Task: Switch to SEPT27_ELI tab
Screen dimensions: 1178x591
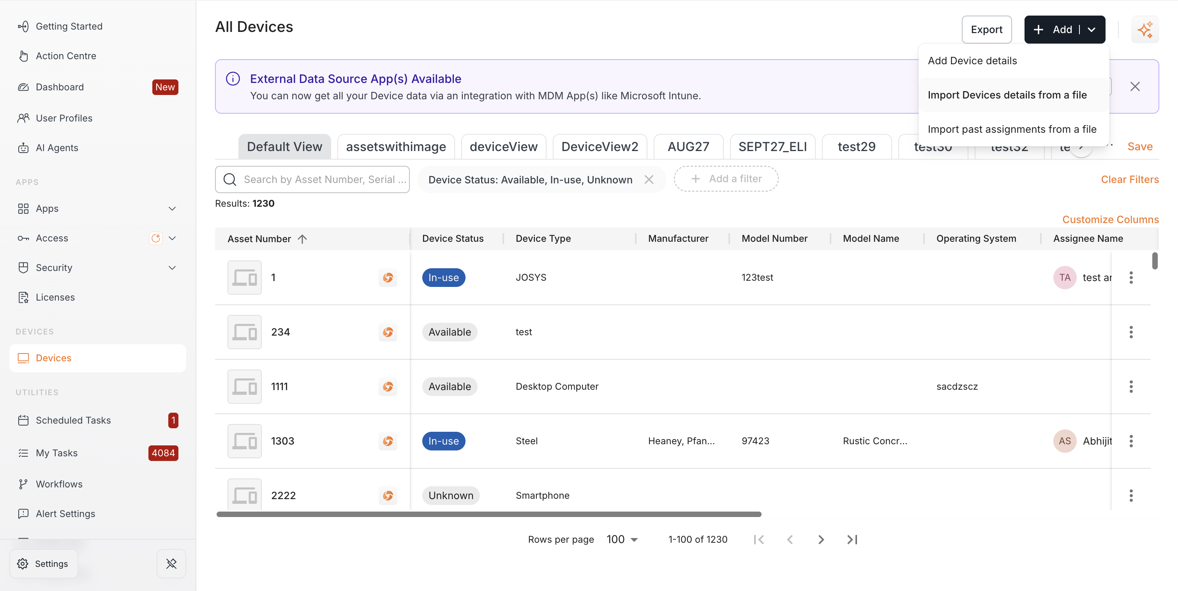Action: (x=772, y=147)
